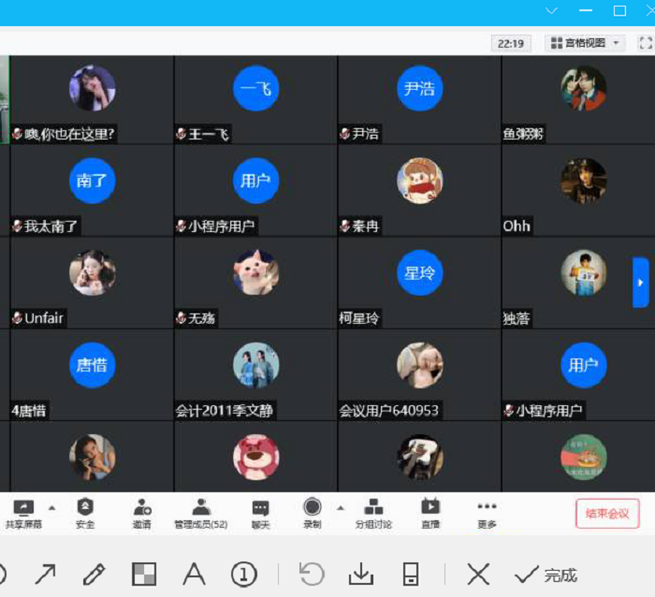The image size is (655, 597).
Task: Click the End Meeting (结束会议) button
Action: [607, 513]
